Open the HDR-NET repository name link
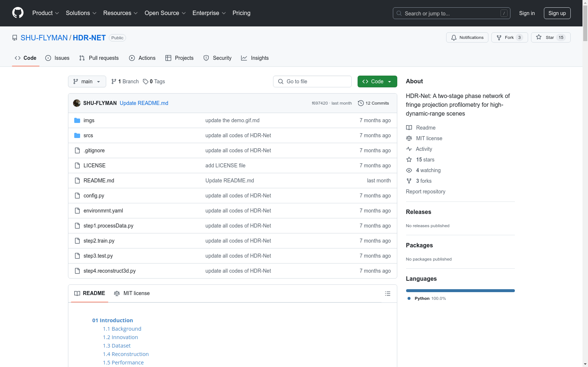This screenshot has height=367, width=588. [89, 38]
